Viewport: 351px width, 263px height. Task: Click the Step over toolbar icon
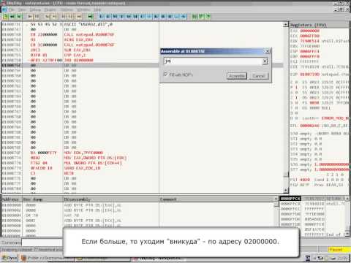tap(55, 17)
